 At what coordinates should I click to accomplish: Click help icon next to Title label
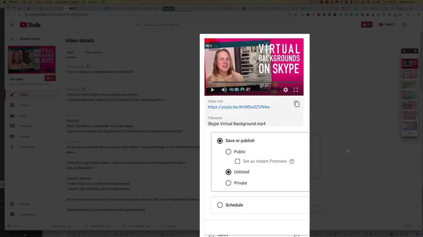88,67
